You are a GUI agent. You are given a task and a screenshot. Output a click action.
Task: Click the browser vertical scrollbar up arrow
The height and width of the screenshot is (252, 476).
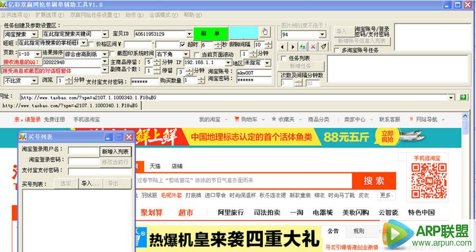point(465,116)
